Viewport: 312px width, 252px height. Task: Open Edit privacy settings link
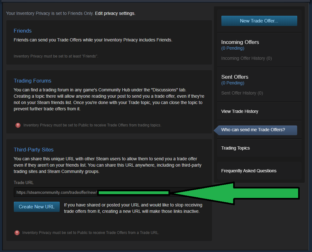point(115,13)
